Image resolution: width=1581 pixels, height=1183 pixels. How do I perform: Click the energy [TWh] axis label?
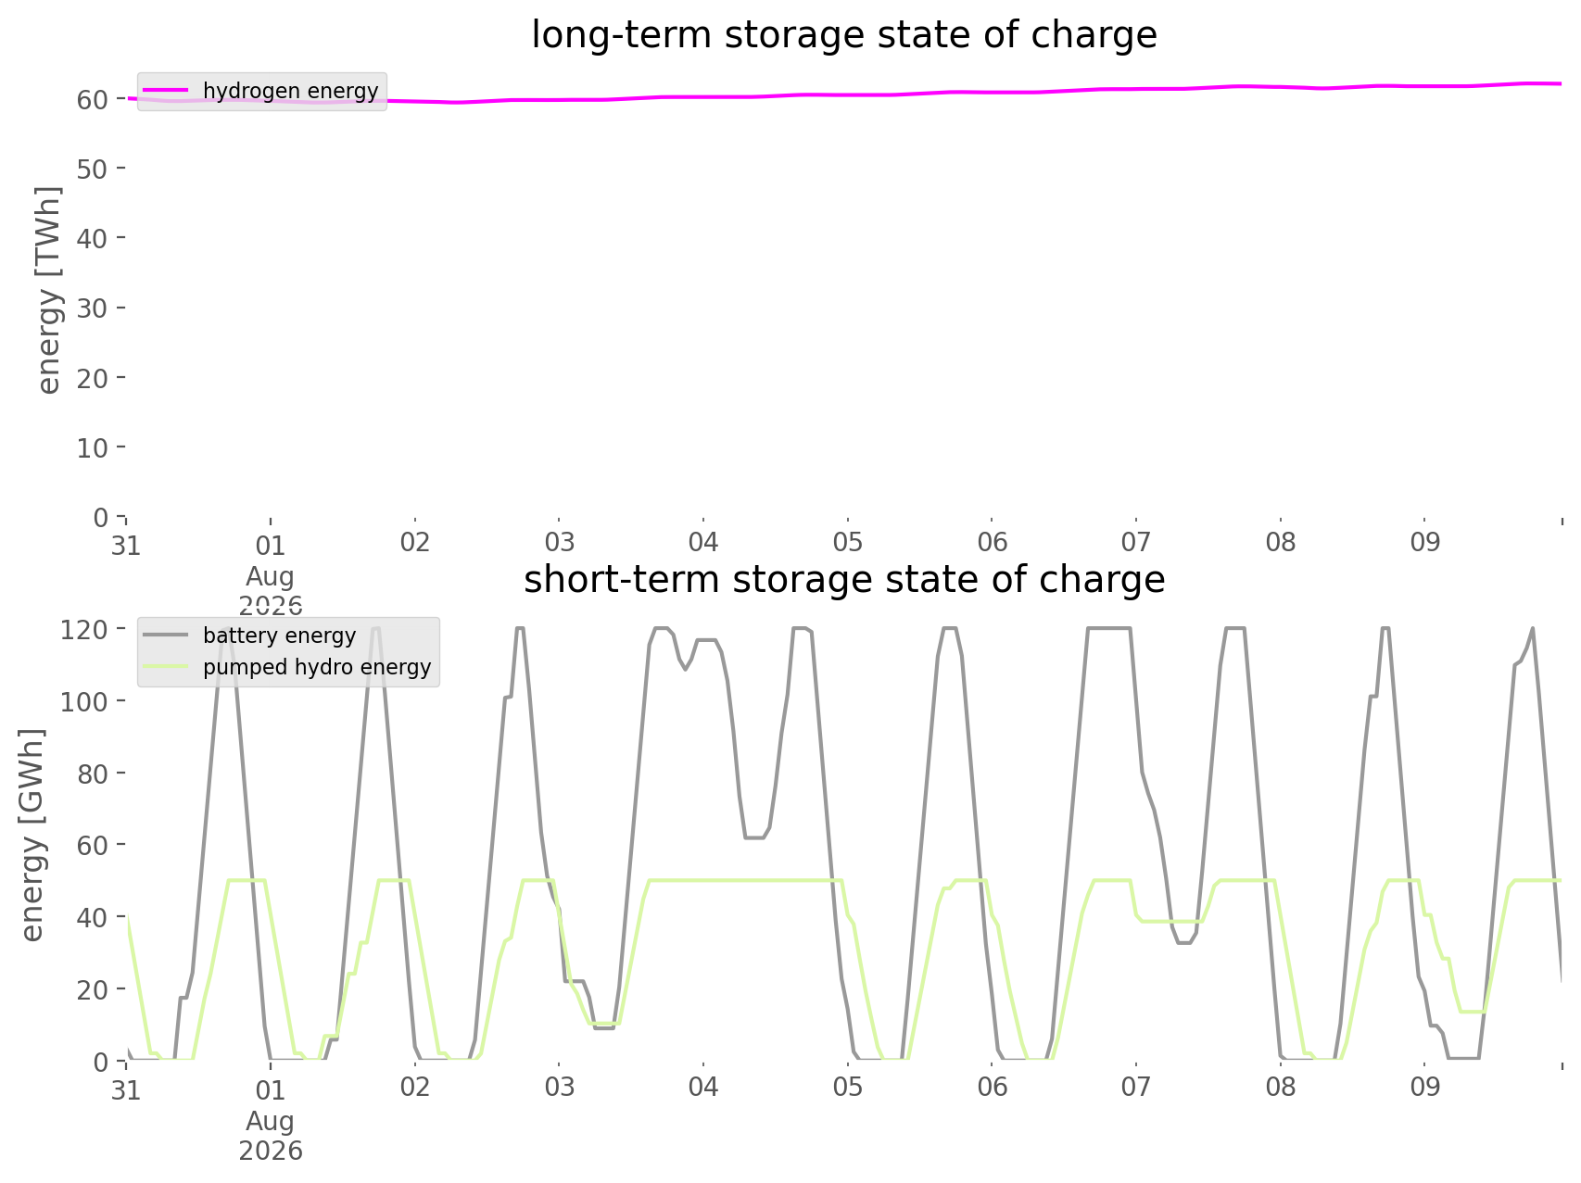pyautogui.click(x=50, y=290)
